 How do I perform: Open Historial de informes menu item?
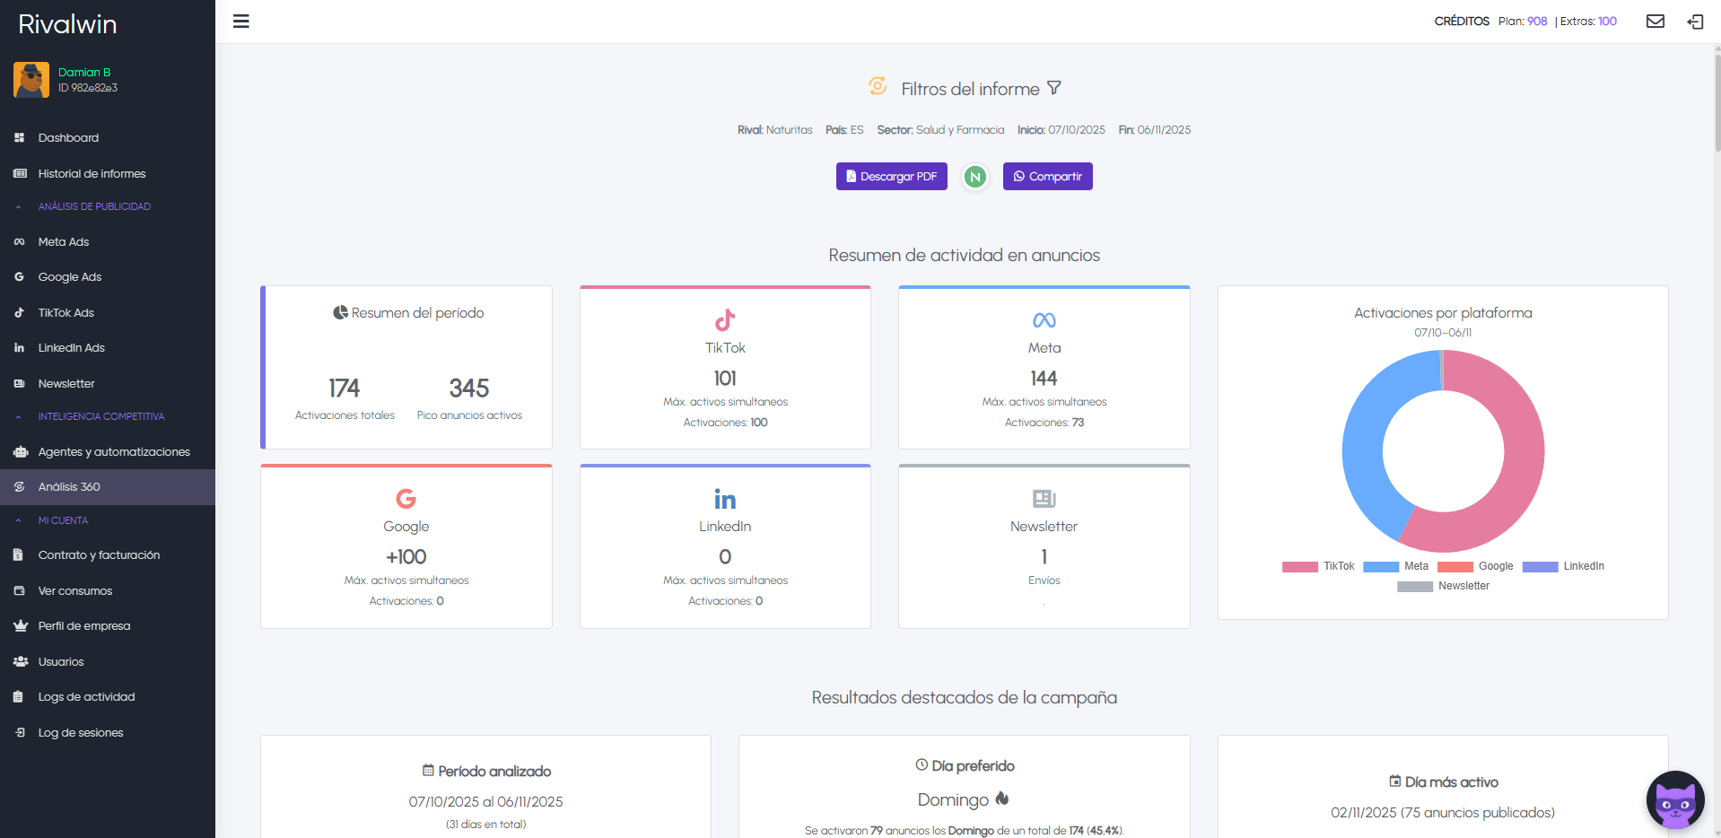click(92, 173)
